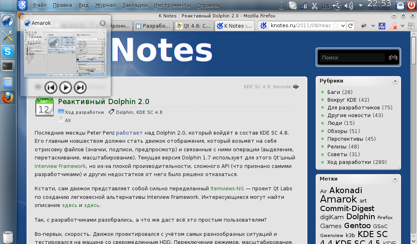
Task: Open the 'Релизы (48)' category
Action: point(343,146)
